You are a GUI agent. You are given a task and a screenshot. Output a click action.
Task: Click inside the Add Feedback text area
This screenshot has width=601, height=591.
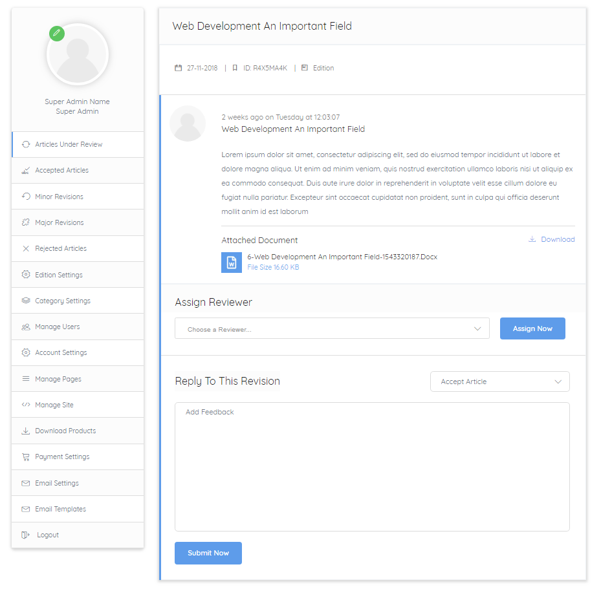coord(372,466)
